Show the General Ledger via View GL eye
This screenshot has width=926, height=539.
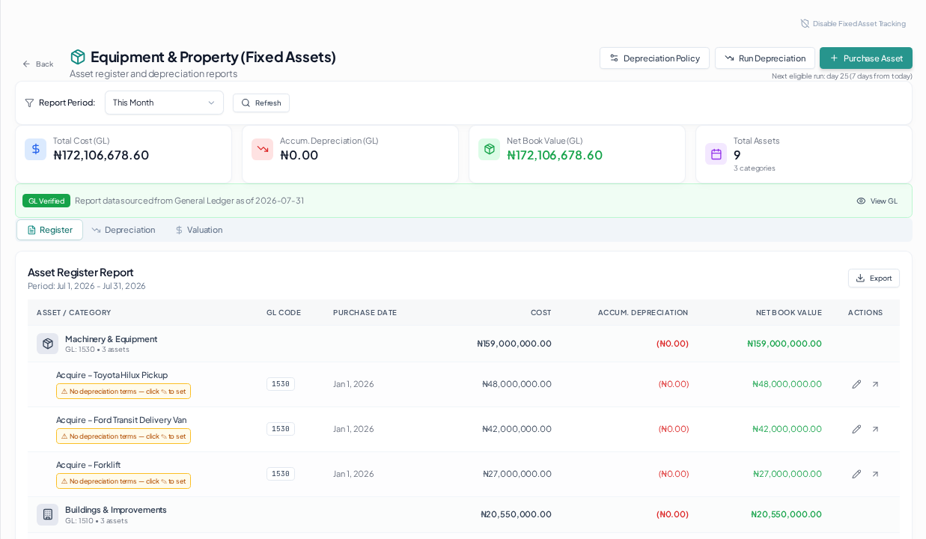click(x=877, y=201)
